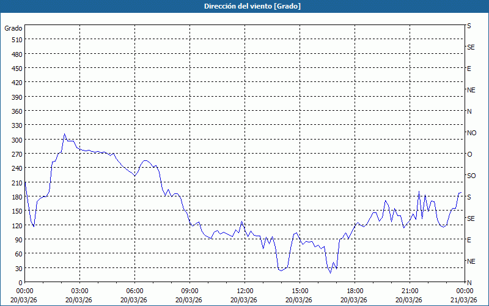The height and width of the screenshot is (306, 489).
Task: Select the 21:00 time axis label
Action: click(x=410, y=291)
